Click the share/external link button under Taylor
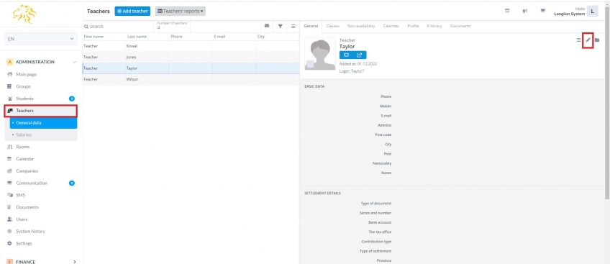 (360, 55)
